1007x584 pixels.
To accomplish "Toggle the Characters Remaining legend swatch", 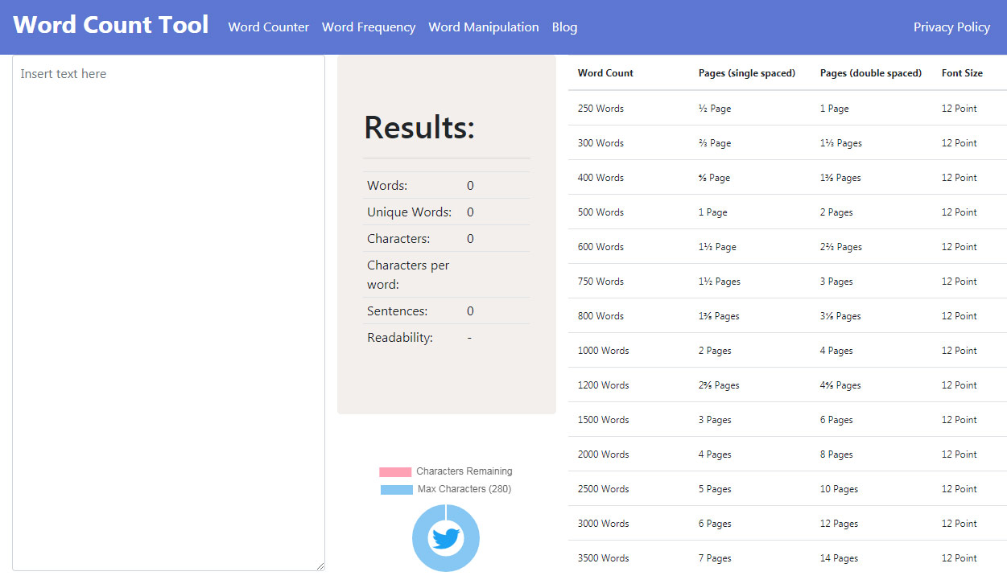I will coord(395,472).
